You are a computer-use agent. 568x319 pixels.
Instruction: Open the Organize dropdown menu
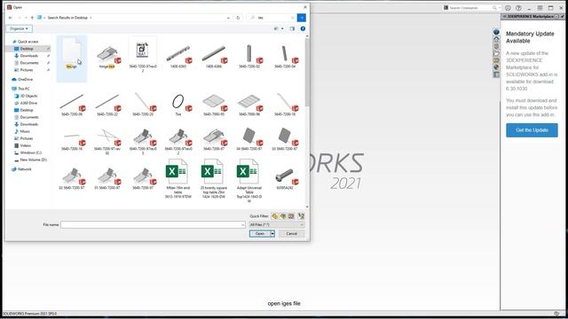click(19, 28)
